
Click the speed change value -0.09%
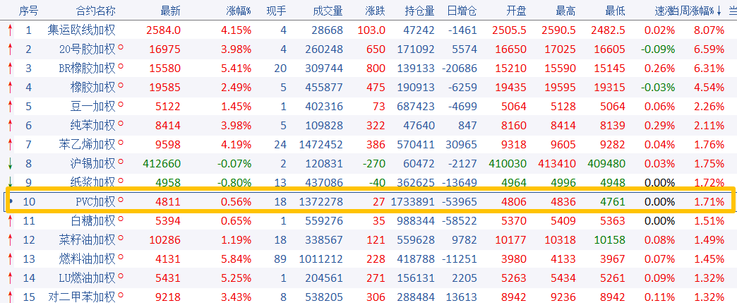(x=657, y=49)
